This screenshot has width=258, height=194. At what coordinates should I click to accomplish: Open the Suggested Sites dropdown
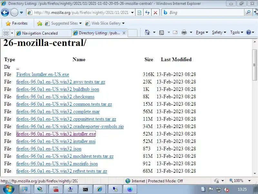pyautogui.click(x=63, y=23)
